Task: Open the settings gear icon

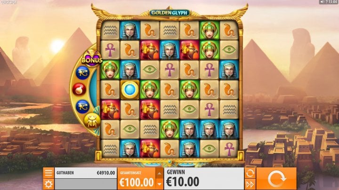Action: coord(48,184)
